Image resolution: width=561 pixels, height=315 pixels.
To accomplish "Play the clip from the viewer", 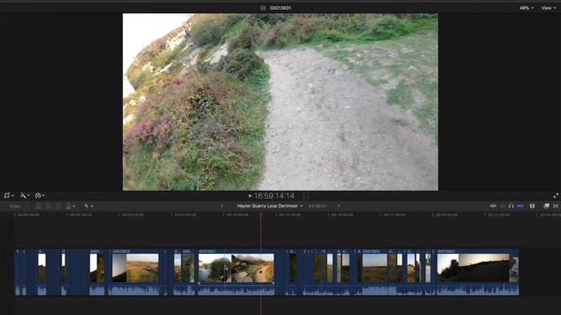I will [250, 196].
